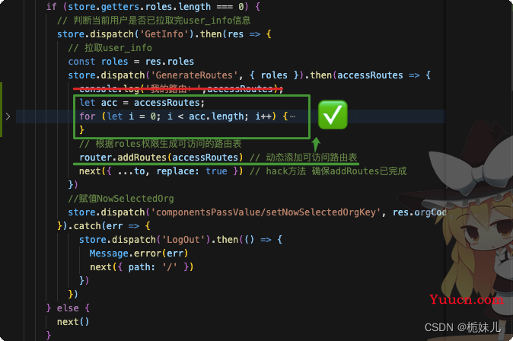Screen dimensions: 513x341
Task: Click the '} else {' line
Action: [68, 308]
